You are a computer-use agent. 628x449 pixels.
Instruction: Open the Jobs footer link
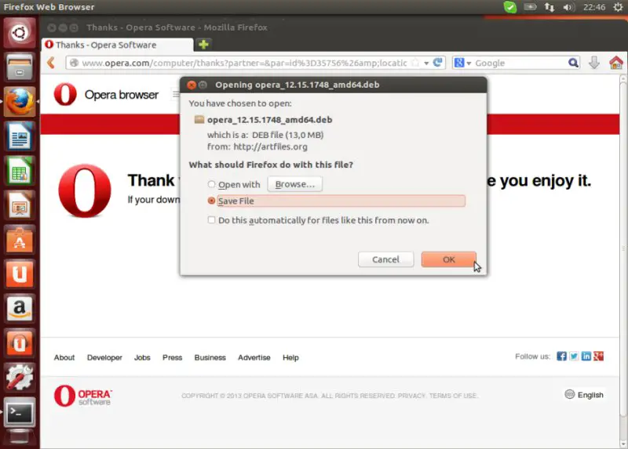142,357
